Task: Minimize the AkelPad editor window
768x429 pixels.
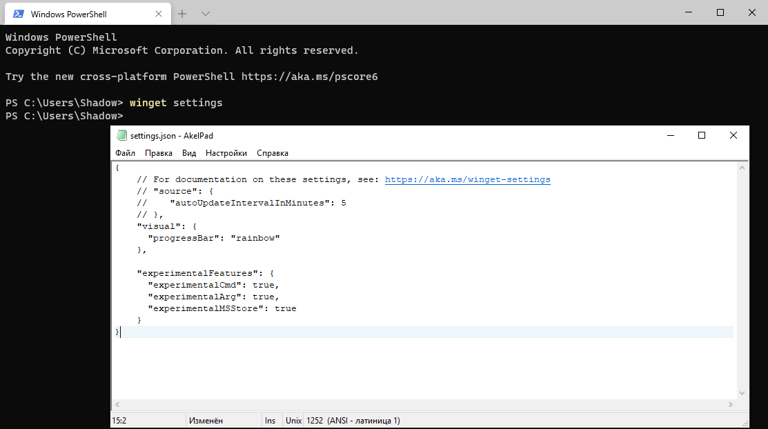Action: 670,136
